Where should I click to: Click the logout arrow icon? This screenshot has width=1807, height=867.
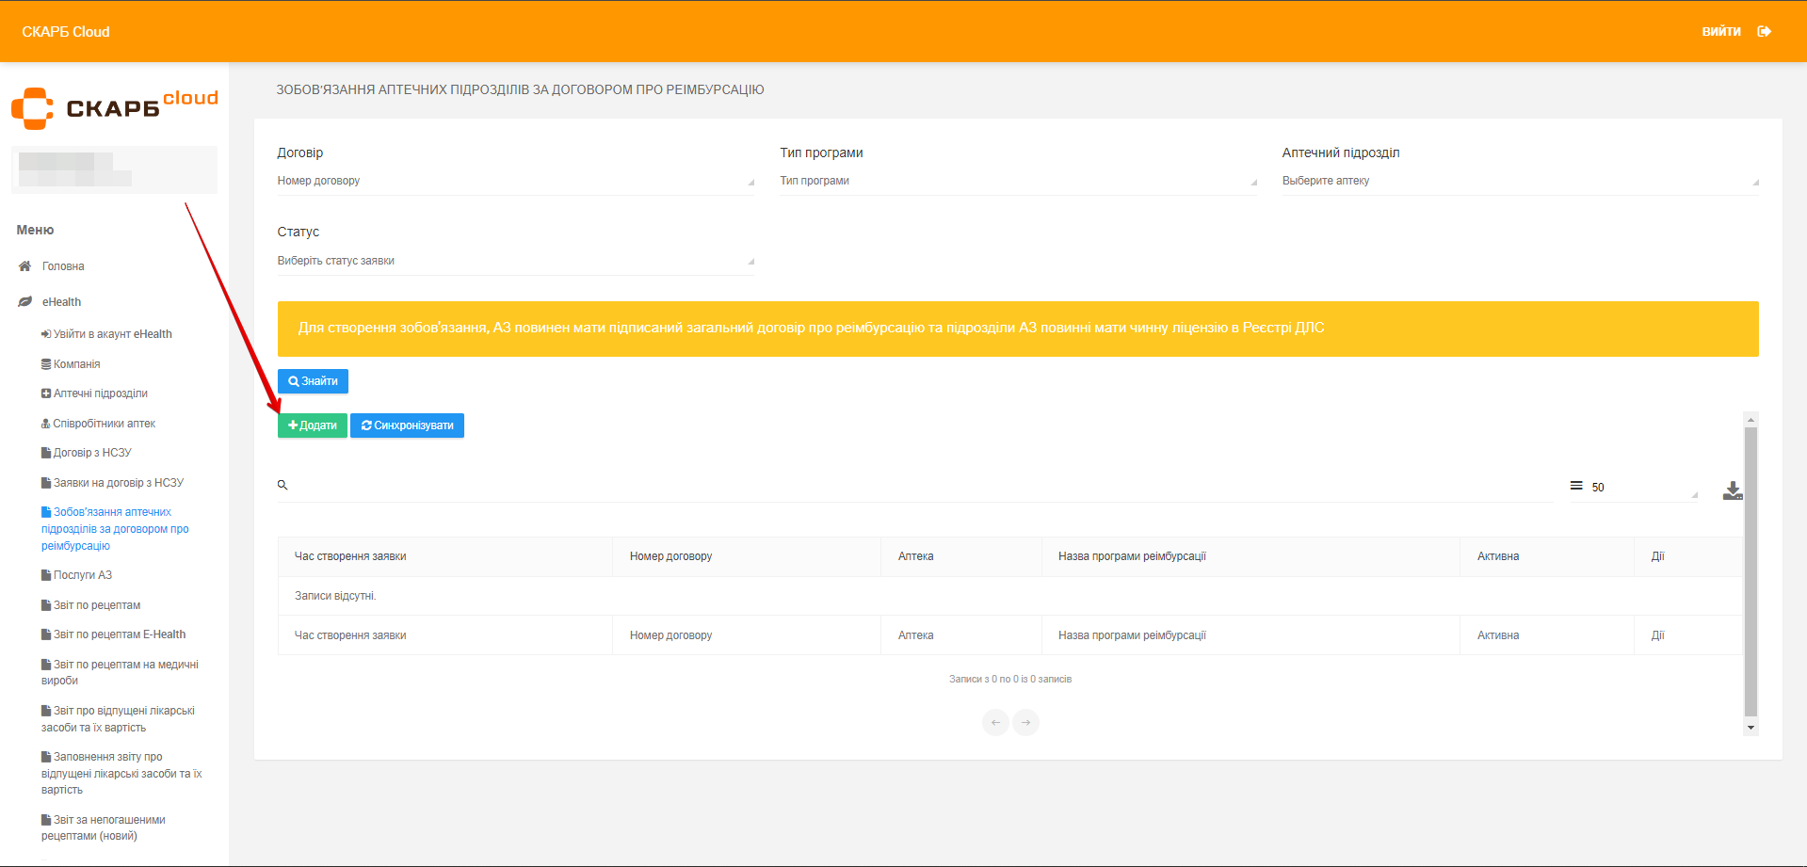tap(1764, 32)
